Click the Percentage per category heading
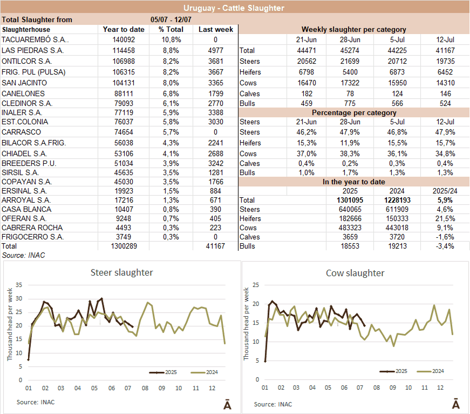Viewport: 470px width, 414px height. [x=353, y=112]
